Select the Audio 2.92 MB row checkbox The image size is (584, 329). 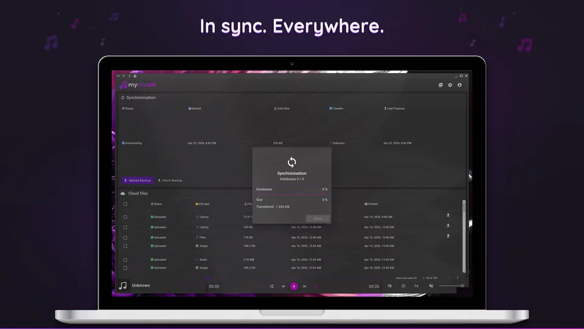click(125, 260)
